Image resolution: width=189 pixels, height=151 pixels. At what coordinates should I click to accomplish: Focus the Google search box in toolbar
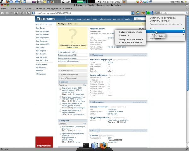pyautogui.click(x=173, y=13)
